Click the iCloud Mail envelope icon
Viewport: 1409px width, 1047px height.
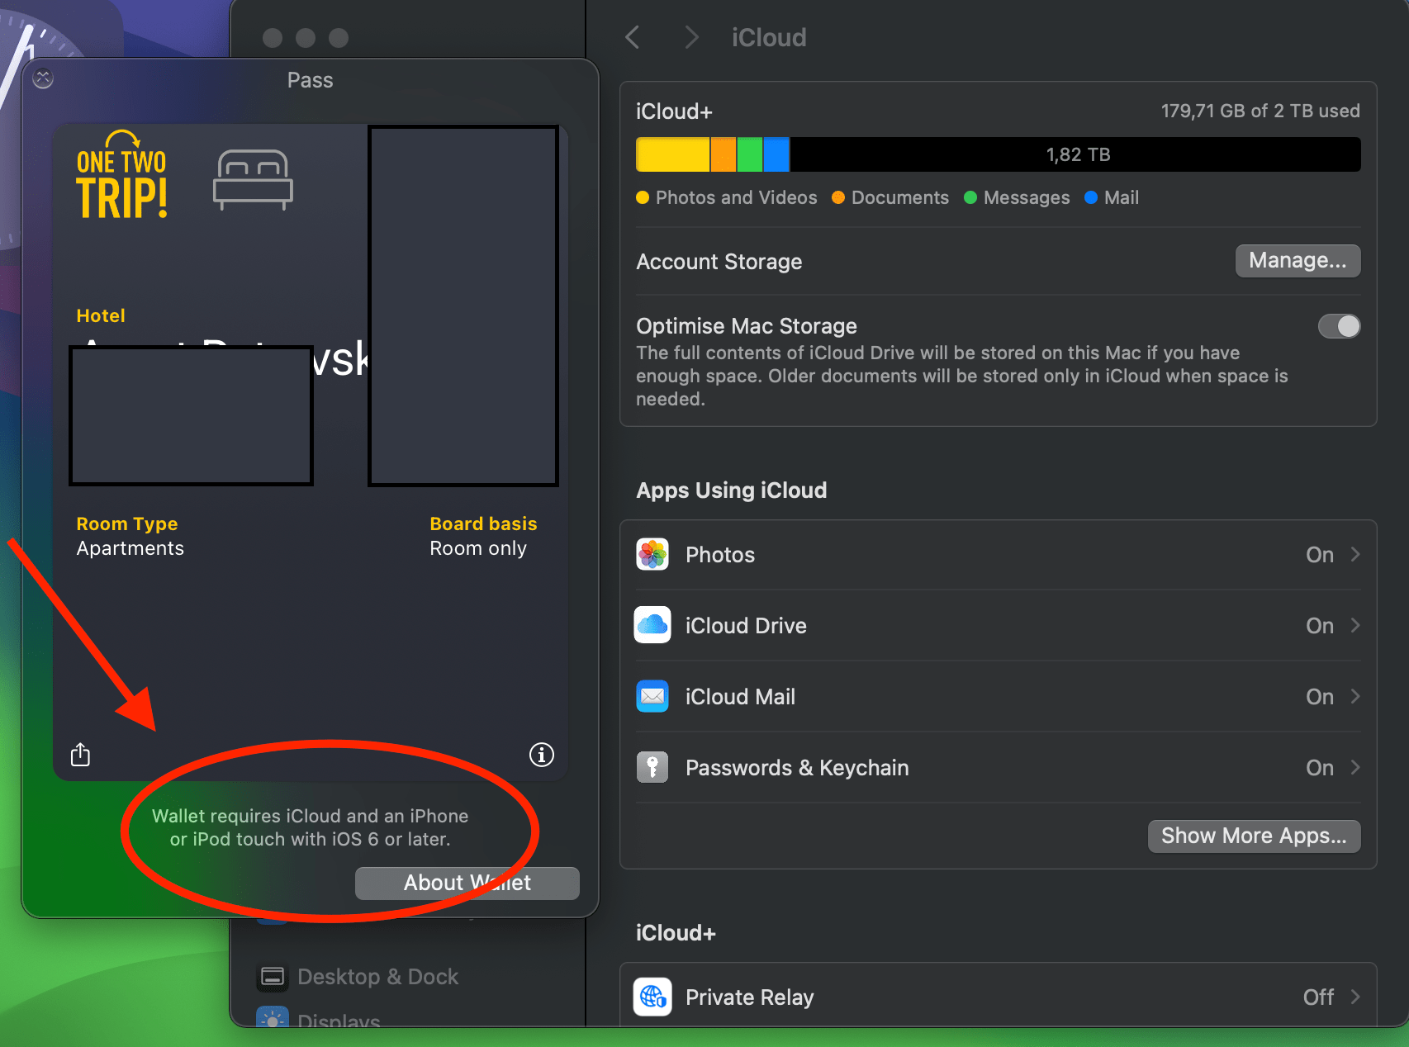[x=652, y=696]
